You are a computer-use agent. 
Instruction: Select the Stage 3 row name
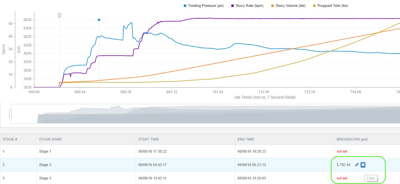pyautogui.click(x=45, y=178)
